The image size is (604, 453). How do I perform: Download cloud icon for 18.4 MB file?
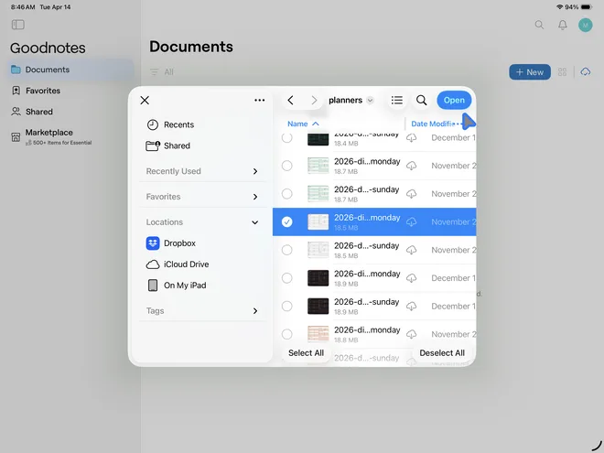point(412,138)
